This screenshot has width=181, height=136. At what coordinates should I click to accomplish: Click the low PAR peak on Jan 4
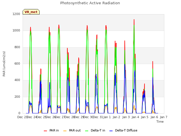145,84
